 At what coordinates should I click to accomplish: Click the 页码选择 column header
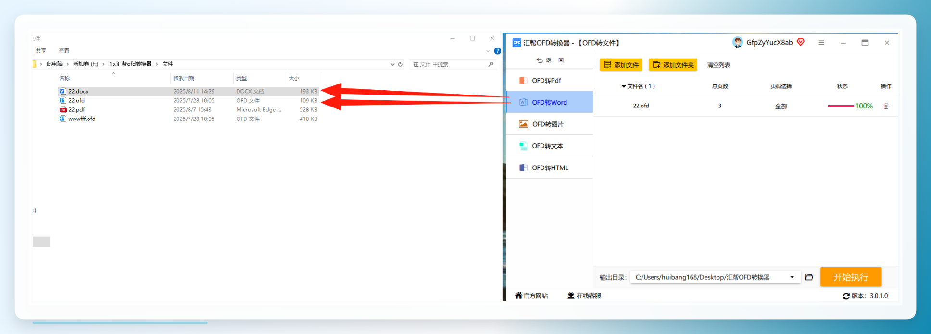(x=781, y=86)
